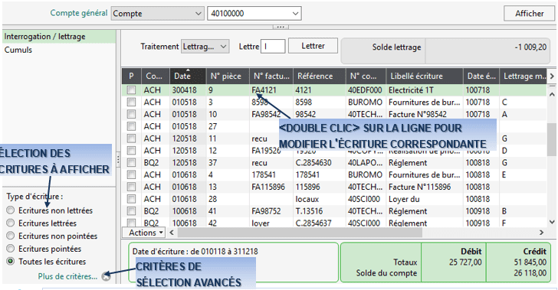The image size is (558, 290).
Task: Click the Libellé écriture column header
Action: (424, 76)
